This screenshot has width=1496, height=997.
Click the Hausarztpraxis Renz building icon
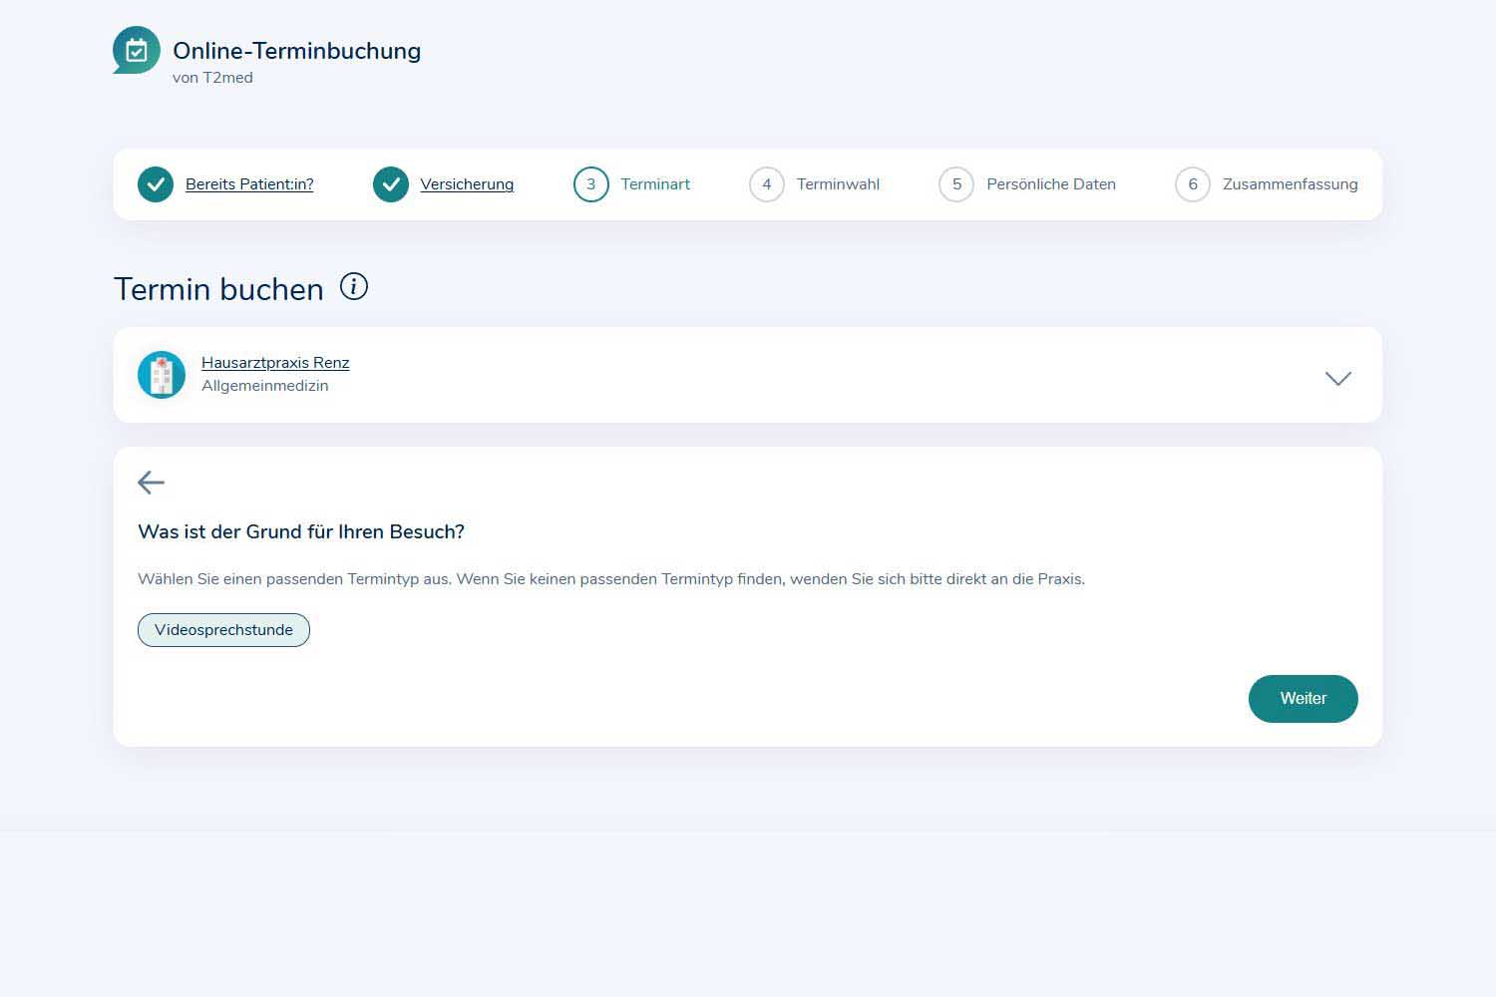pyautogui.click(x=162, y=375)
